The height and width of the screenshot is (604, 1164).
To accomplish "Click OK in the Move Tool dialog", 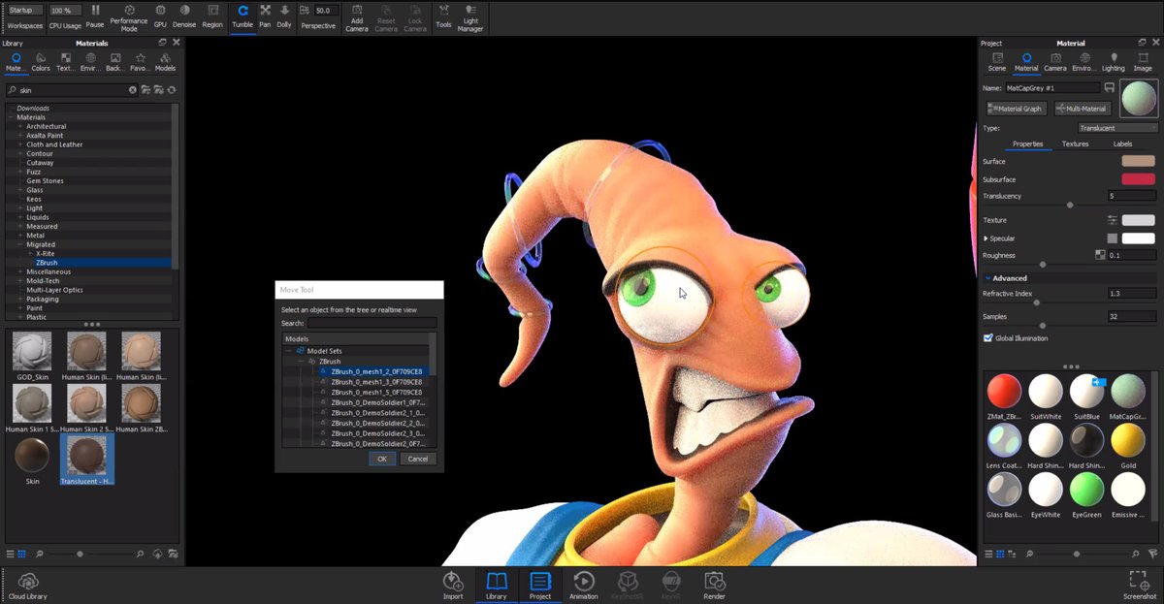I will 382,459.
